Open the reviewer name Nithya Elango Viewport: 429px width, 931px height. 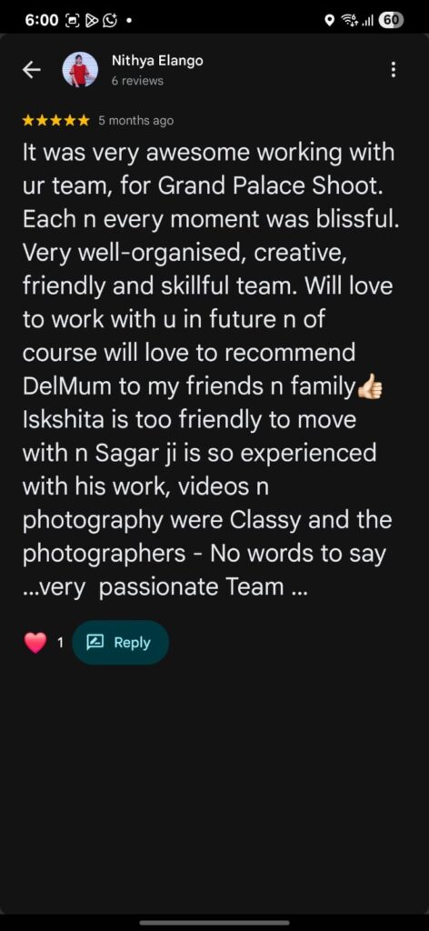[157, 61]
